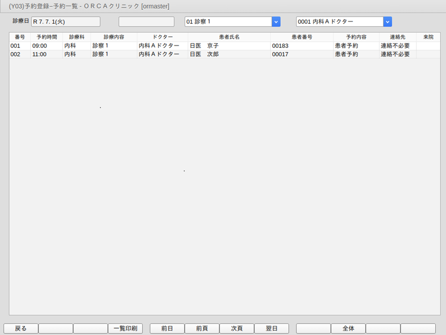446x335 pixels.
Task: Click the 戻る button
Action: pos(21,328)
